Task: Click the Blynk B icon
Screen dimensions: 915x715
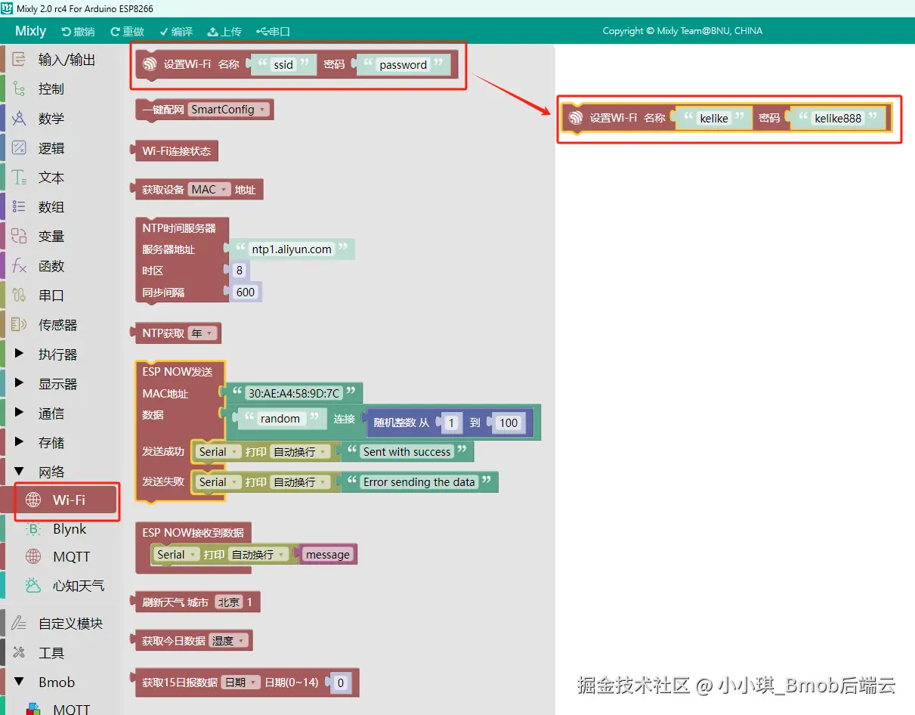Action: pyautogui.click(x=33, y=529)
